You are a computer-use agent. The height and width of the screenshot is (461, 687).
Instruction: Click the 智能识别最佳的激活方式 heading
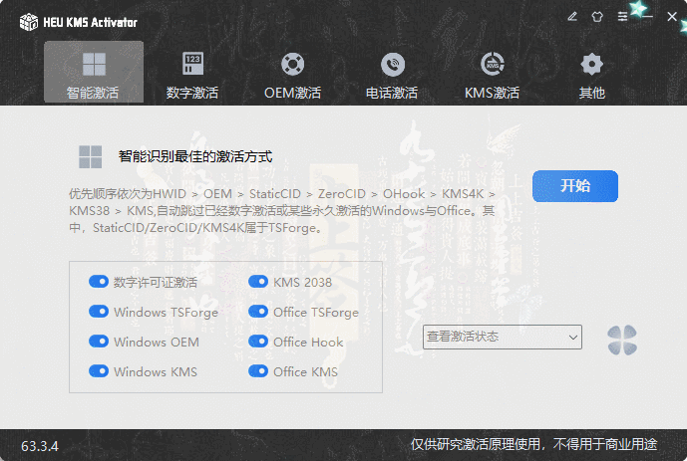click(195, 156)
